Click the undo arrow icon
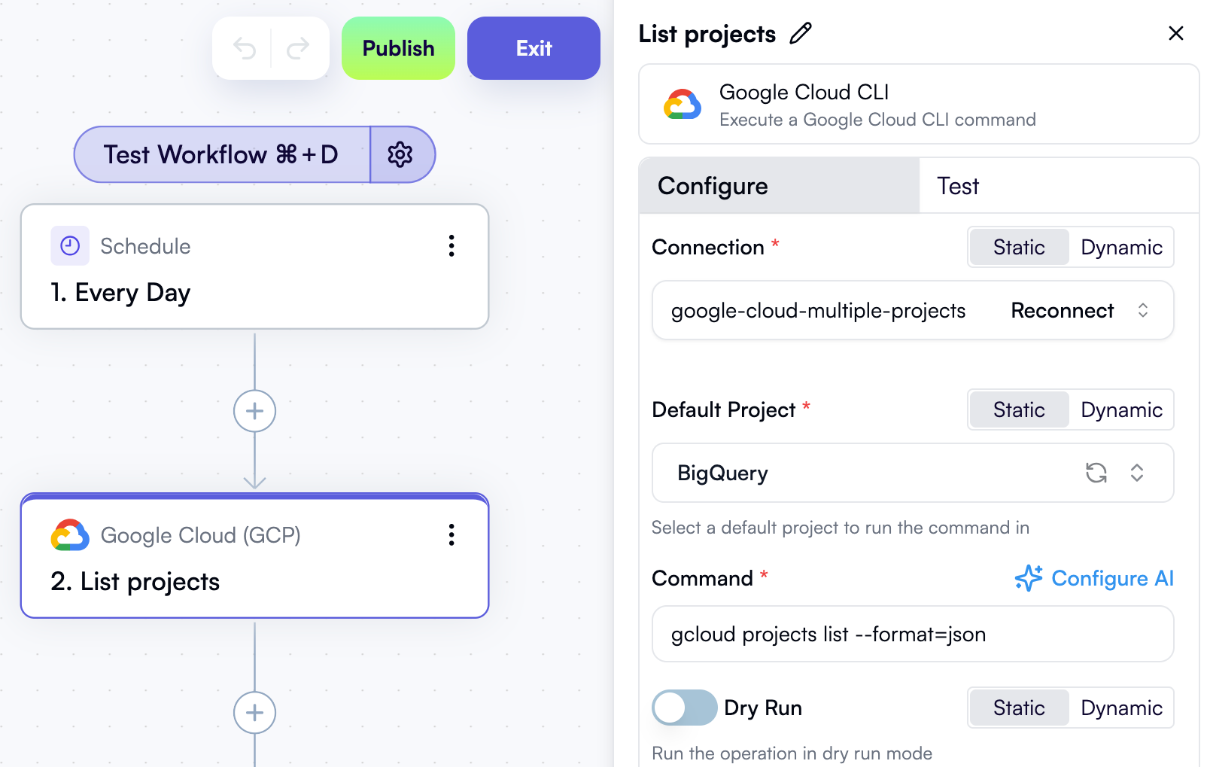 pyautogui.click(x=243, y=47)
